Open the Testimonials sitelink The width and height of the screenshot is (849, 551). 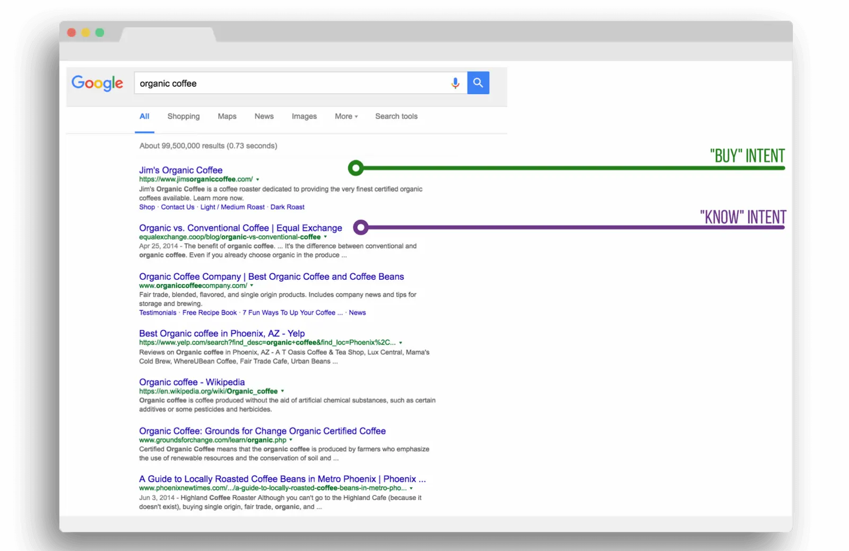click(158, 313)
